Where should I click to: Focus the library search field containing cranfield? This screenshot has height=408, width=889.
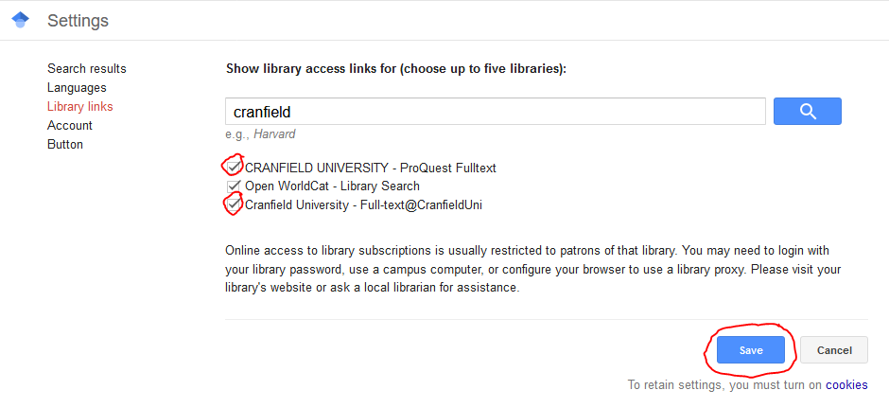pos(495,112)
